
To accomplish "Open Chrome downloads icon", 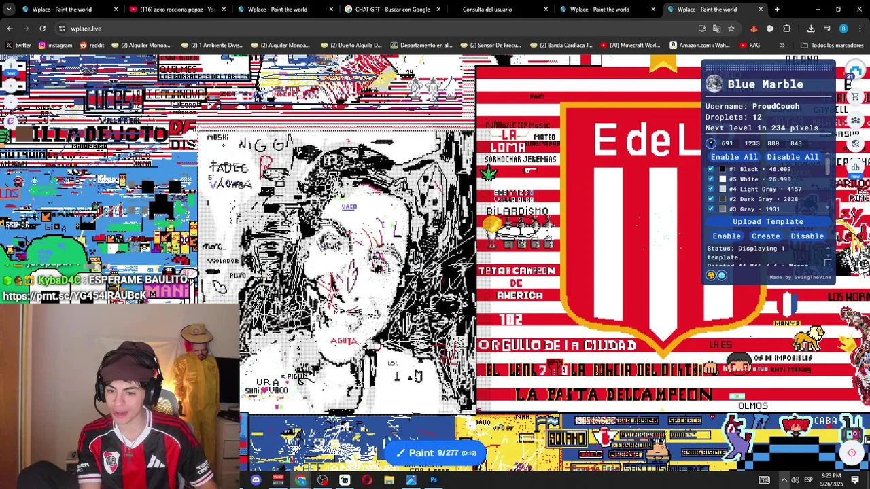I will click(x=811, y=29).
